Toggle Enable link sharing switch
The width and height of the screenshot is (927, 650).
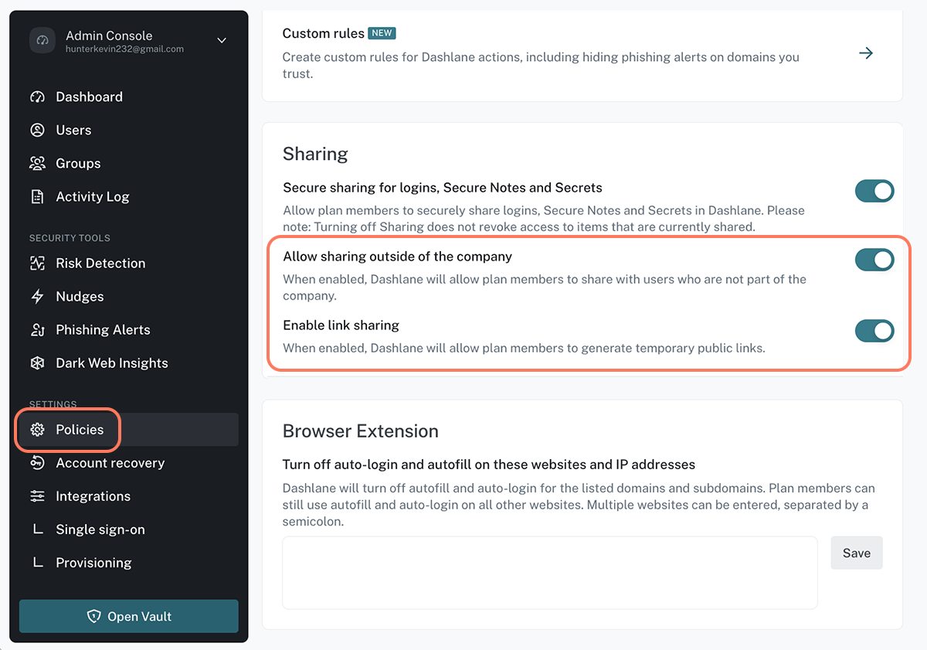[x=874, y=331]
